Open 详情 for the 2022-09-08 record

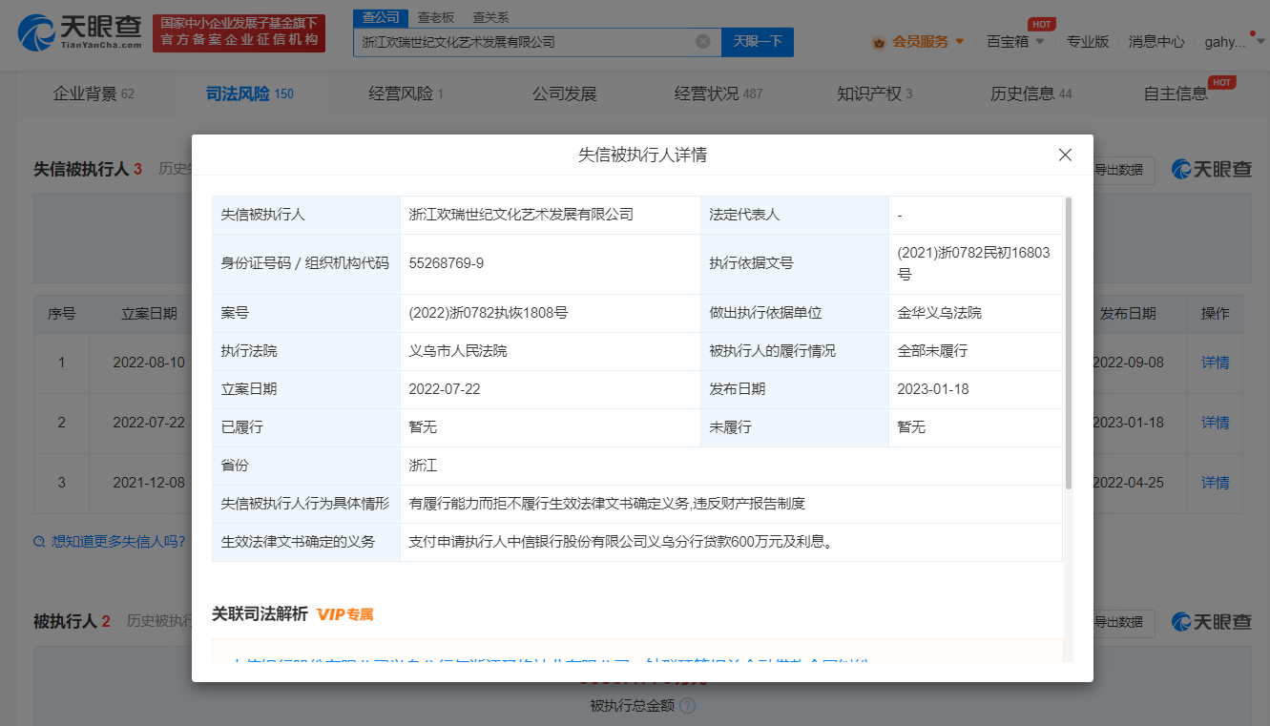(1215, 363)
